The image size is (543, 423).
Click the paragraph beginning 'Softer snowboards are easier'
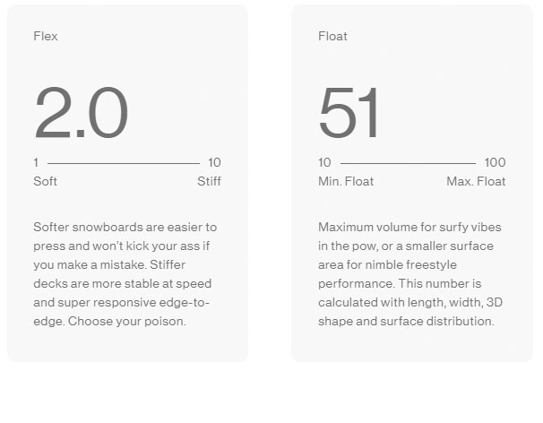pyautogui.click(x=125, y=273)
